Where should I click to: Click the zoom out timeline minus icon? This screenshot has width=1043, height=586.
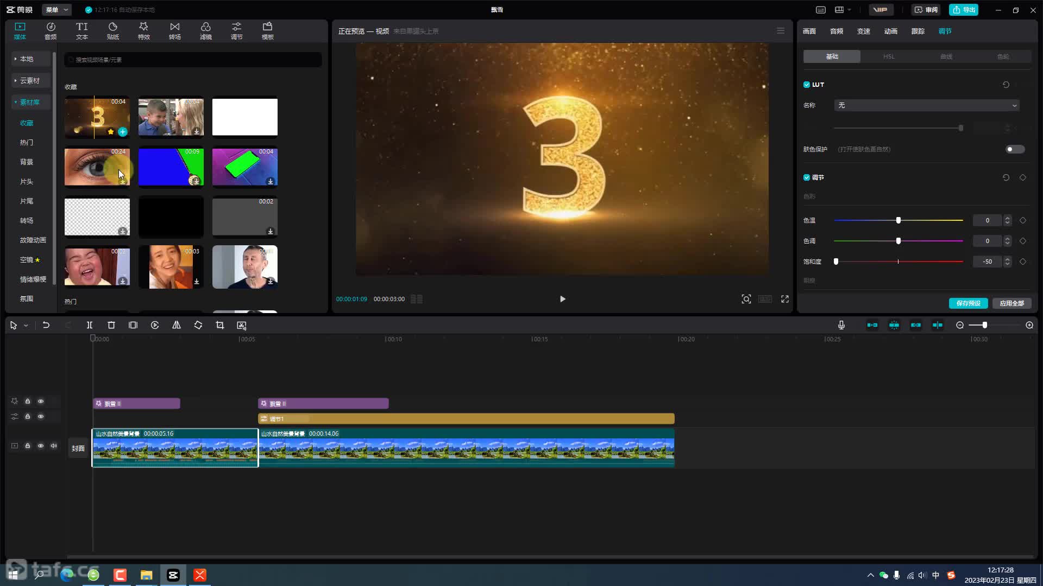tap(960, 325)
